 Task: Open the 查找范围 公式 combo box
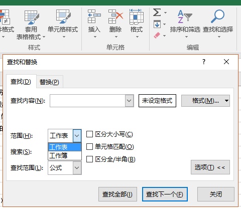[65, 168]
